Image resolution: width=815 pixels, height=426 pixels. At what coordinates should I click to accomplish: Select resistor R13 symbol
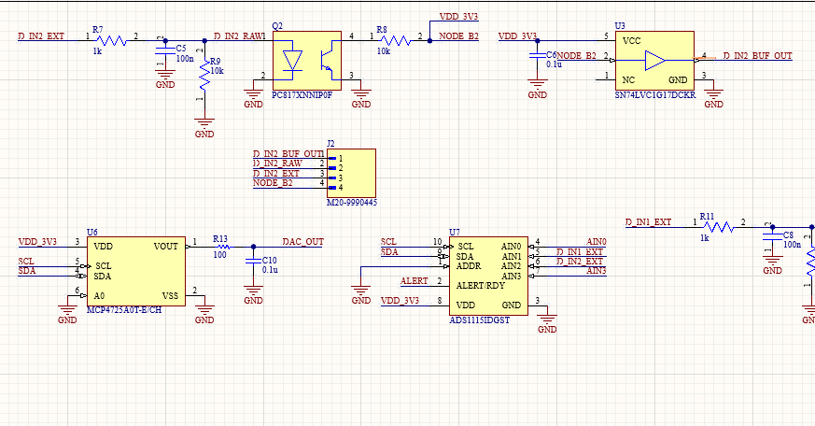click(x=223, y=247)
